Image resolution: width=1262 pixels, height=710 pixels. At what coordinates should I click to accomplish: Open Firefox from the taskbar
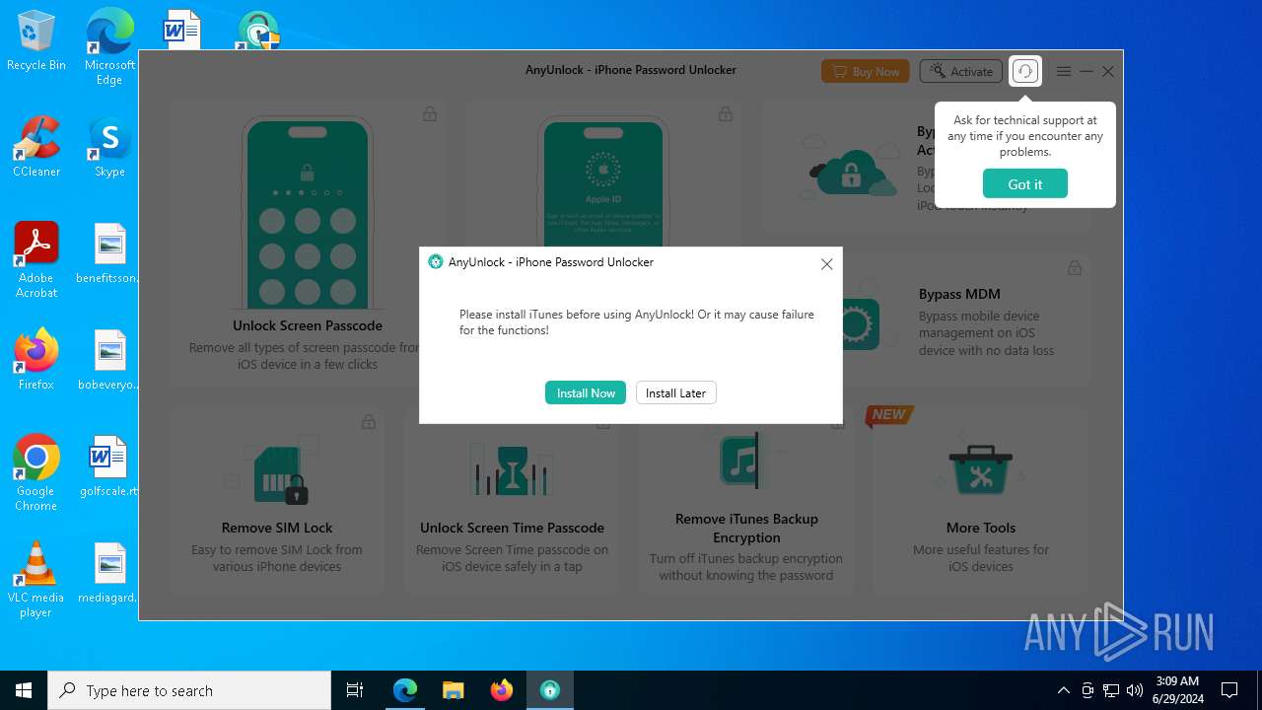[501, 690]
